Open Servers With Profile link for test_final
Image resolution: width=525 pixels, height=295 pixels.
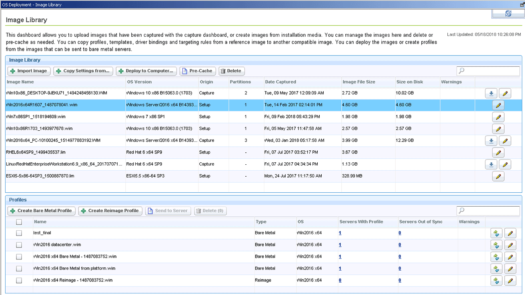coord(340,233)
